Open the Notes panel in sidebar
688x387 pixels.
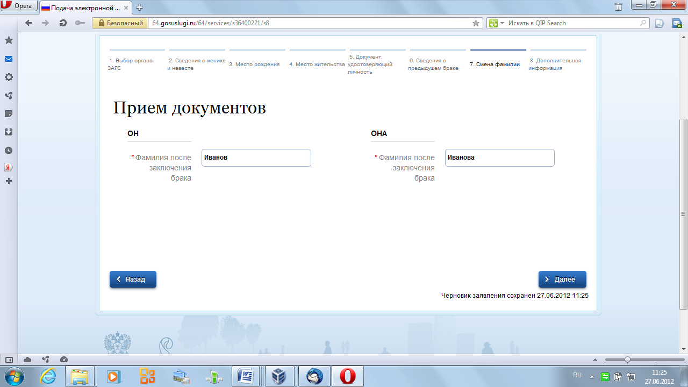click(9, 114)
